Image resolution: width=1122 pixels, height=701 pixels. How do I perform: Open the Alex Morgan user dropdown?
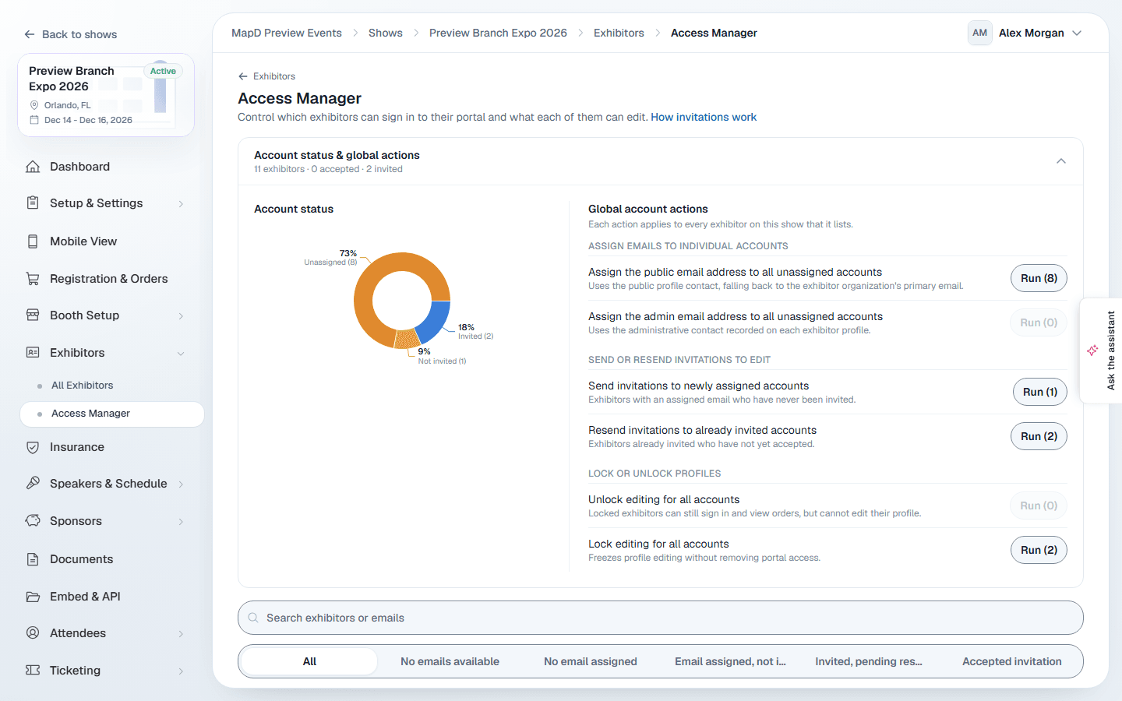click(1025, 33)
